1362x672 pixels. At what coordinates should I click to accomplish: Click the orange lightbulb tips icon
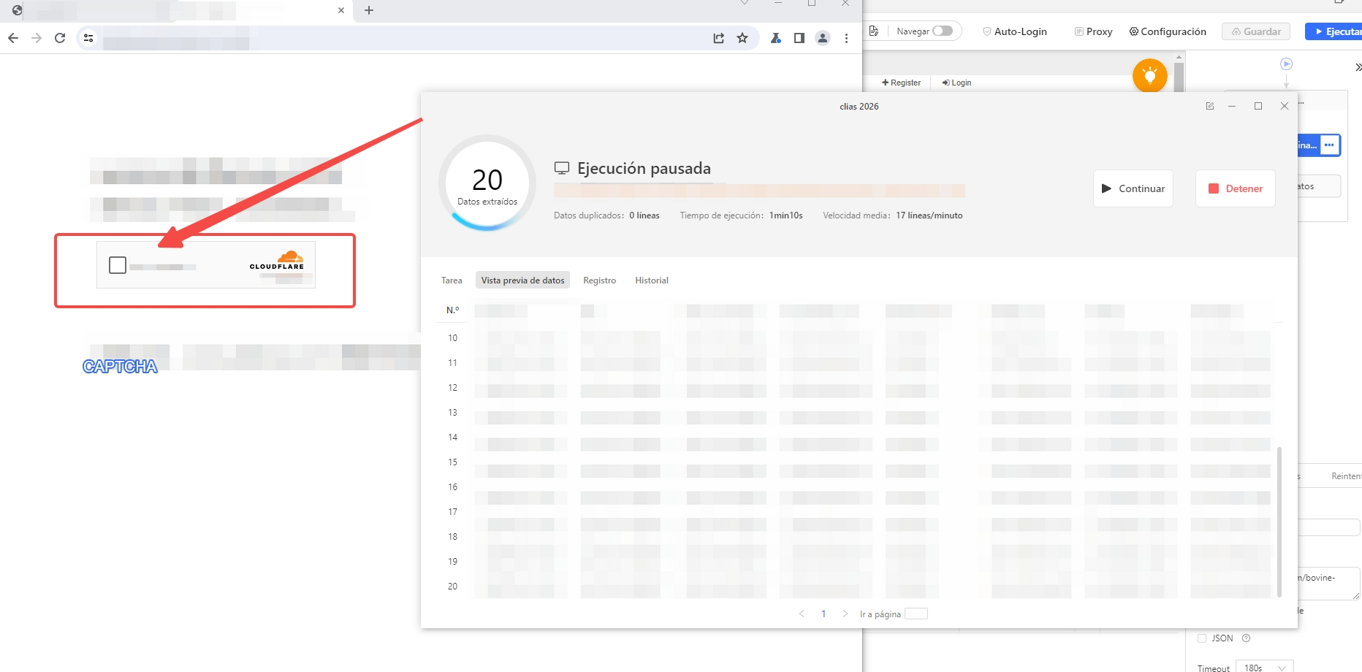click(1149, 75)
